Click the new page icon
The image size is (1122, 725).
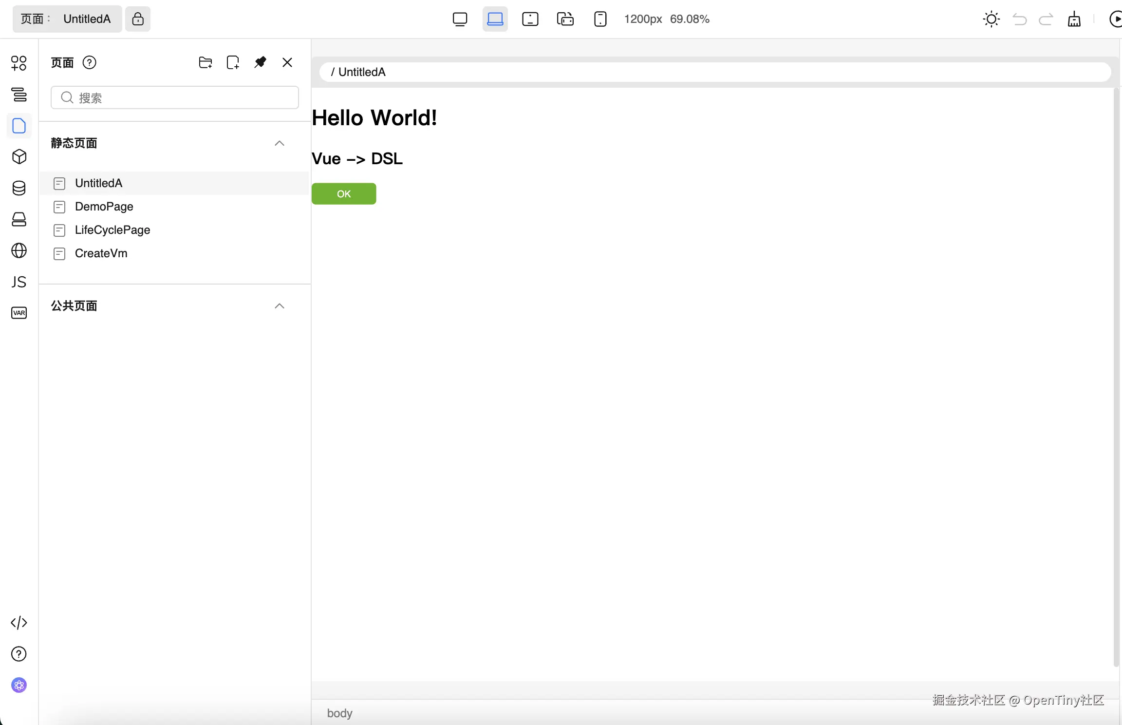[x=233, y=62]
